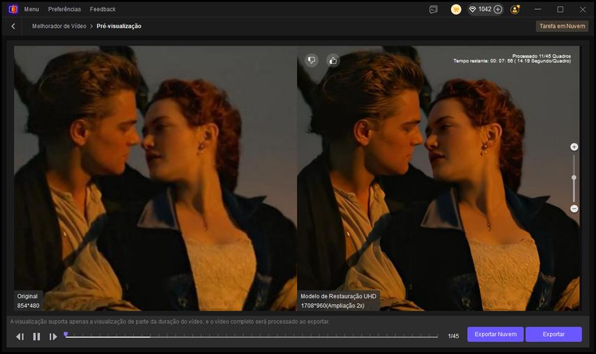Click the thumbs up feedback icon
The width and height of the screenshot is (596, 354).
tap(333, 60)
